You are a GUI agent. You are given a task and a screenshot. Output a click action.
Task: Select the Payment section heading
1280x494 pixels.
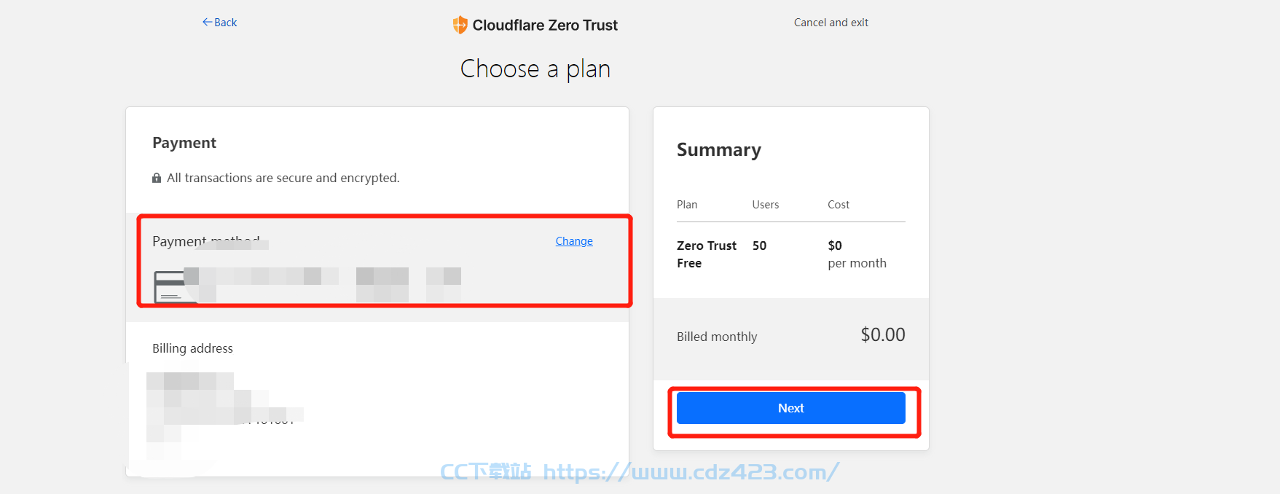[184, 143]
